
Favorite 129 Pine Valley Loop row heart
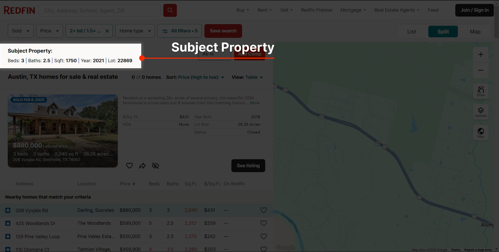point(264,236)
